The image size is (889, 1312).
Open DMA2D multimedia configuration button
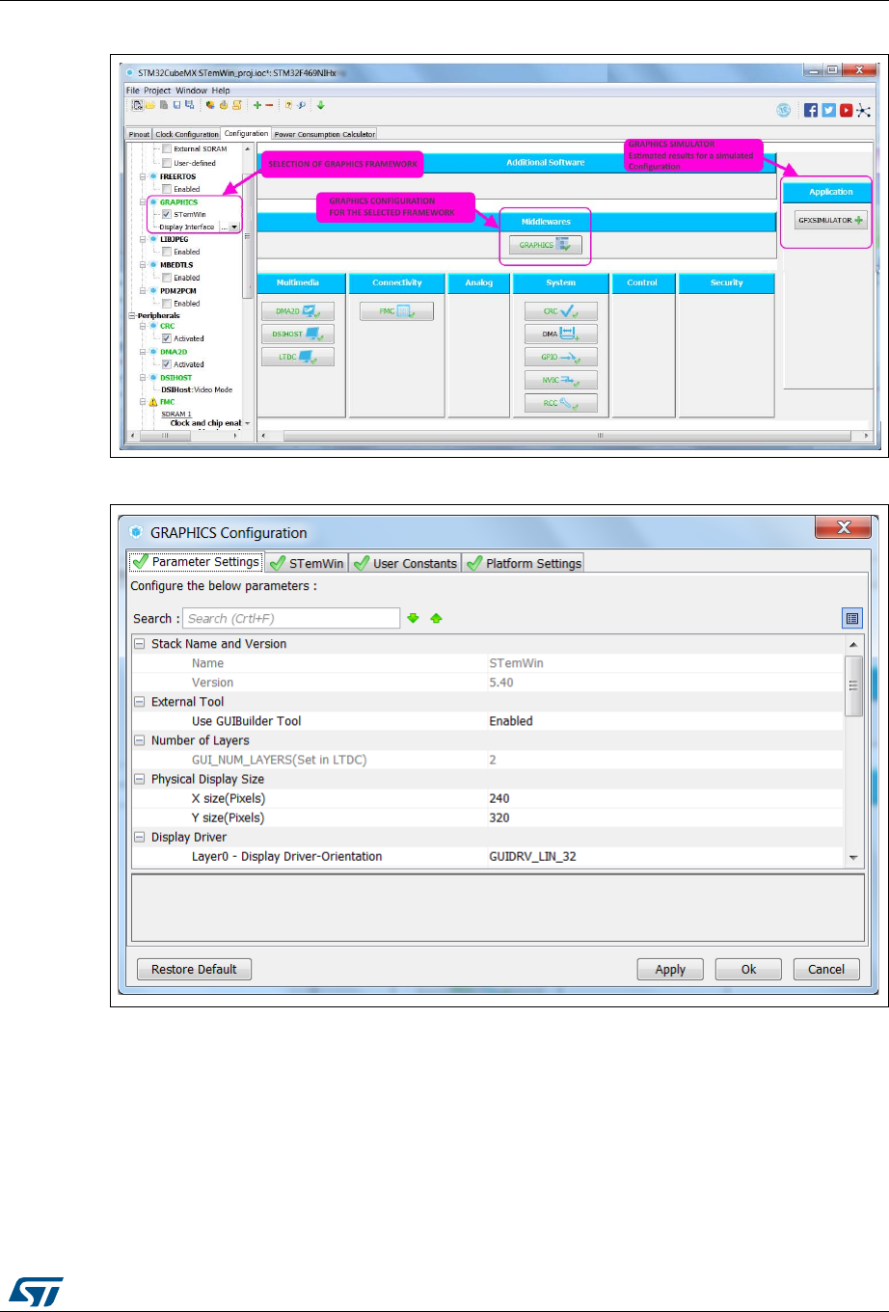(298, 311)
